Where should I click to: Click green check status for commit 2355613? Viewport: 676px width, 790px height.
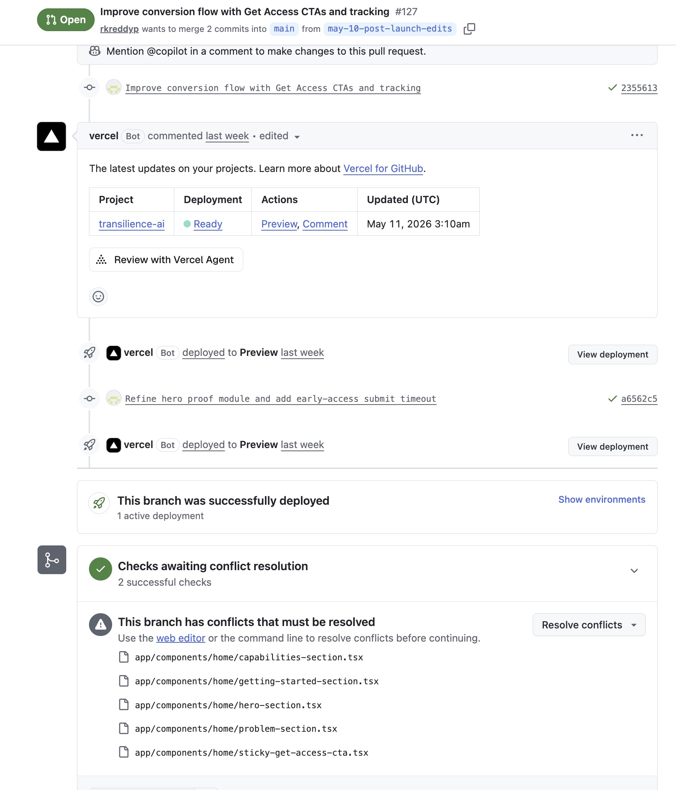[x=613, y=87]
